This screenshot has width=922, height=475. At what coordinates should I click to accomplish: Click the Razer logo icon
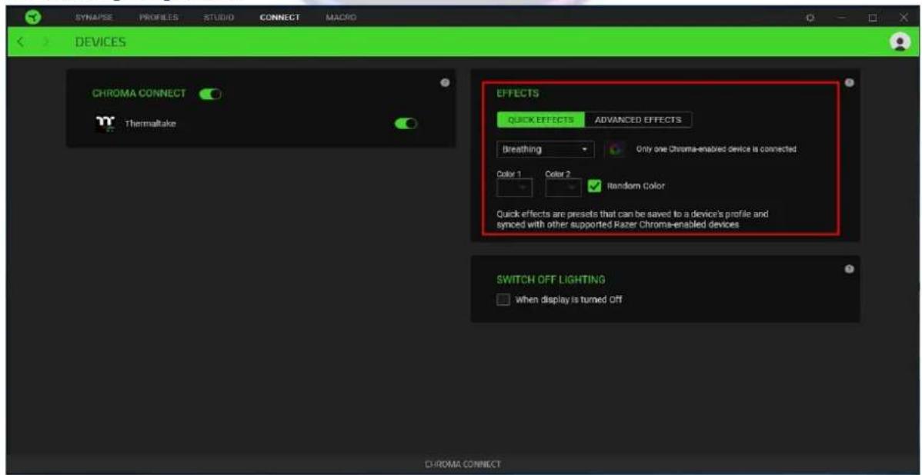click(28, 16)
